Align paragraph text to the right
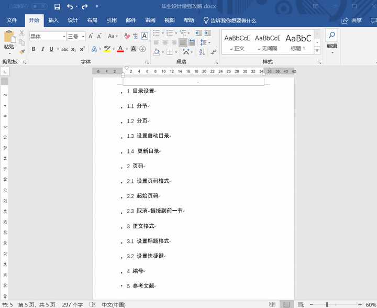Viewport: 377px width, 308px height. pos(174,42)
